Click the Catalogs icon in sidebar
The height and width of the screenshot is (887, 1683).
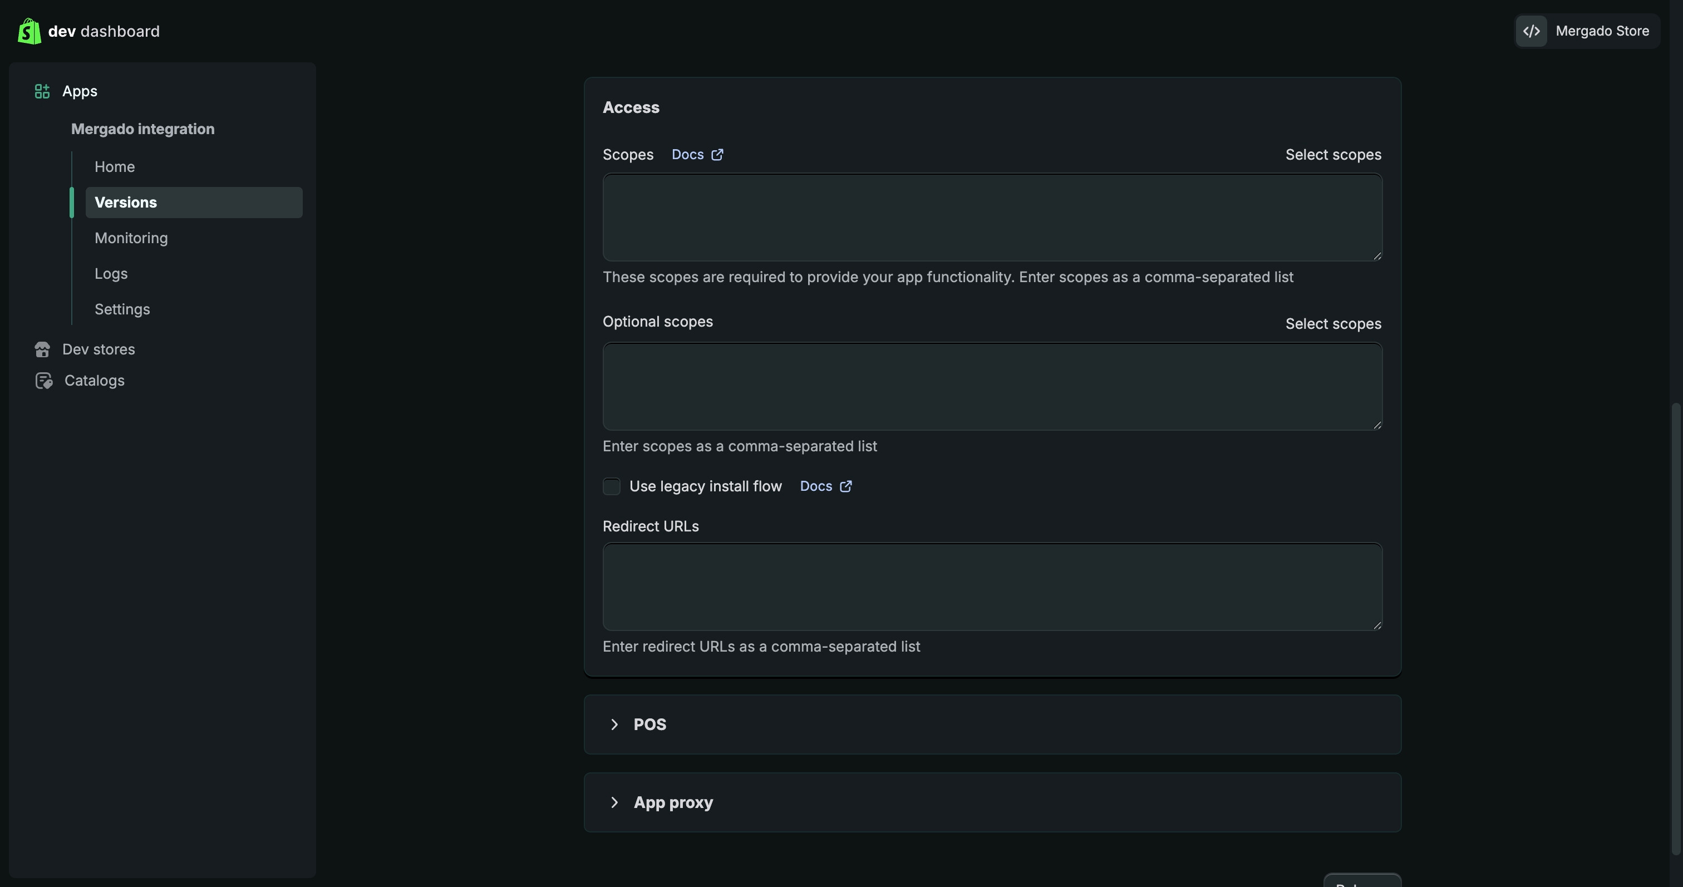coord(44,381)
